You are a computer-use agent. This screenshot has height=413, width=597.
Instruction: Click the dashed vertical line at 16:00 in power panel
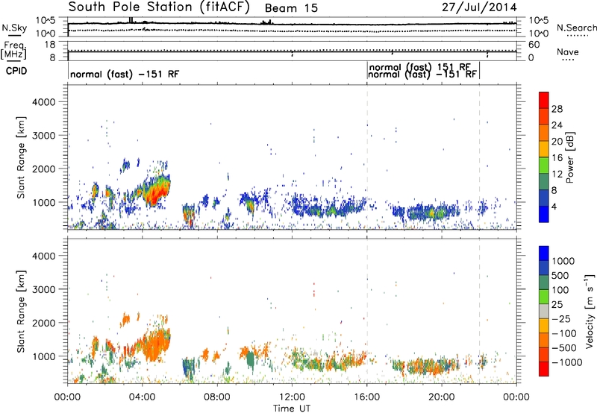tap(367, 157)
